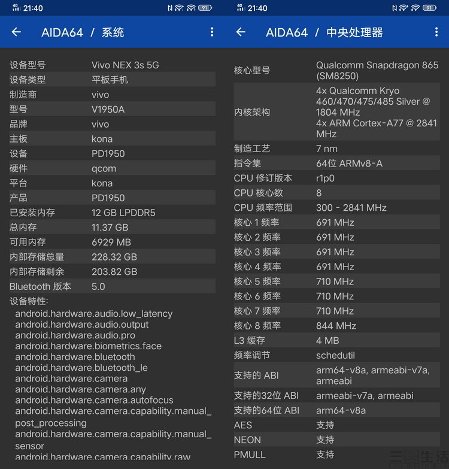Image resolution: width=449 pixels, height=469 pixels.
Task: Select 'android.hardware.camera.autofocus' entry
Action: pos(94,400)
